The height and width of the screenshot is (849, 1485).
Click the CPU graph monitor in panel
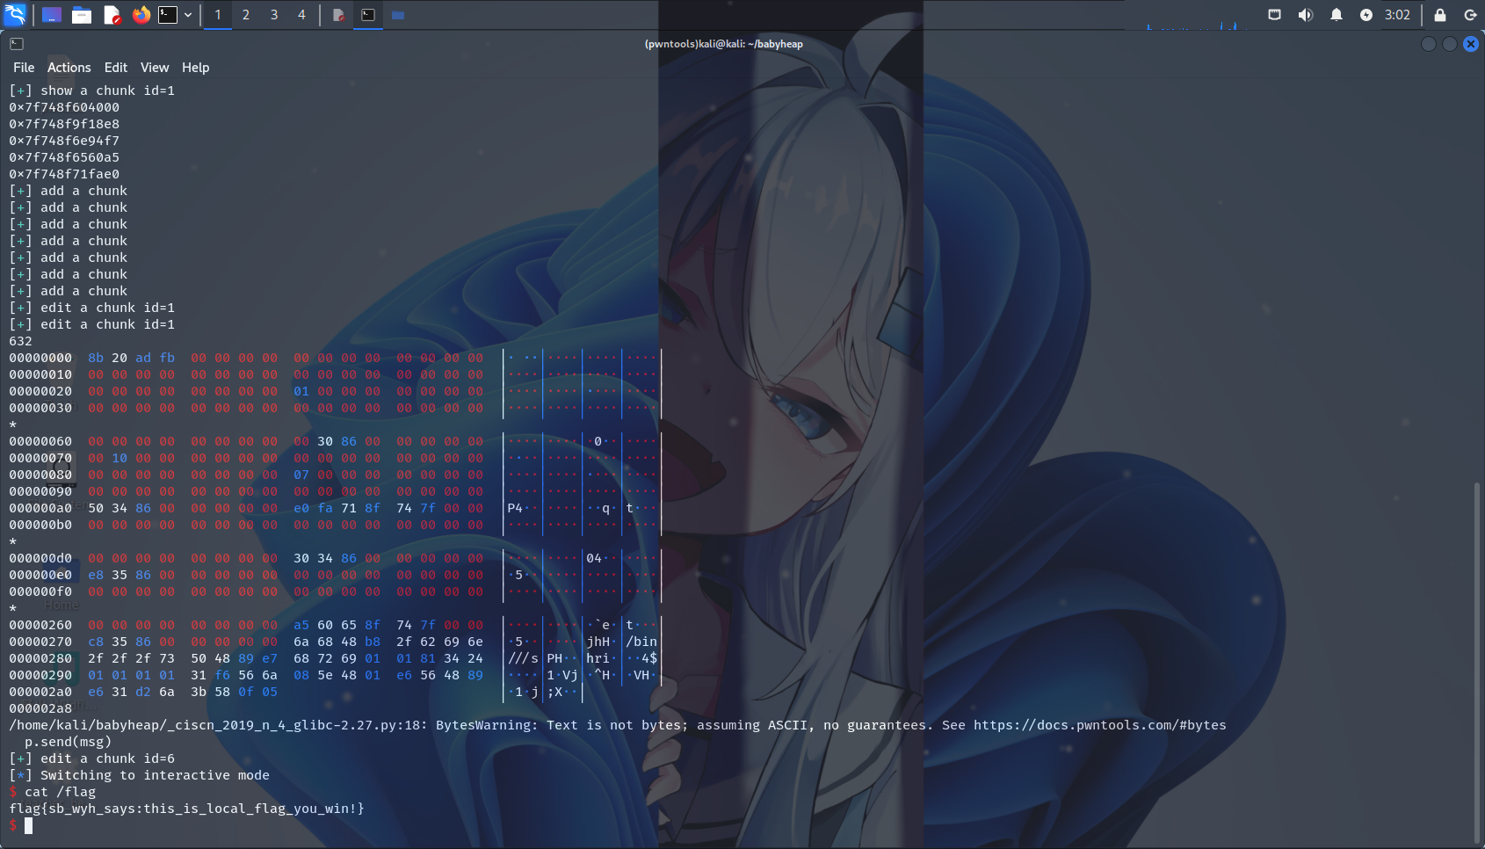[x=1195, y=15]
